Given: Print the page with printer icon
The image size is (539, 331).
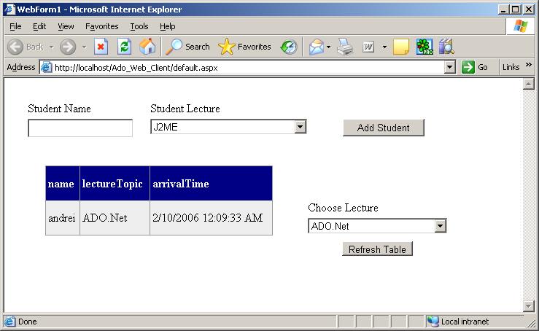Looking at the screenshot, I should point(345,47).
